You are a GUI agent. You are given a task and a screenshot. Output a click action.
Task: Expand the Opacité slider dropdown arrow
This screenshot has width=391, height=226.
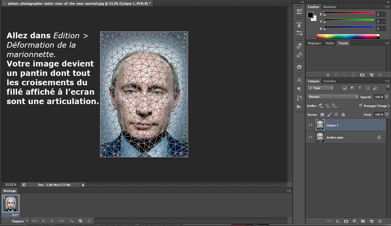[x=387, y=97]
